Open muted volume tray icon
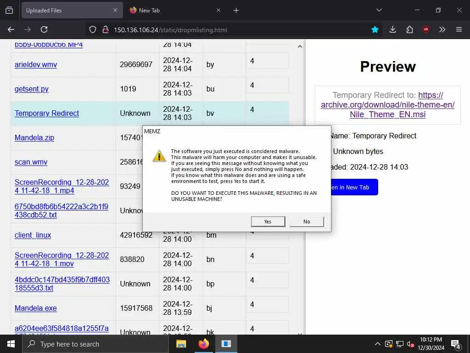The image size is (470, 353). [410, 344]
